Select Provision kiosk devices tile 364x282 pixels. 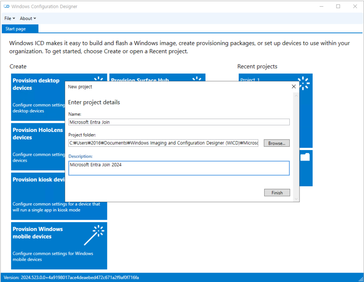pyautogui.click(x=38, y=196)
